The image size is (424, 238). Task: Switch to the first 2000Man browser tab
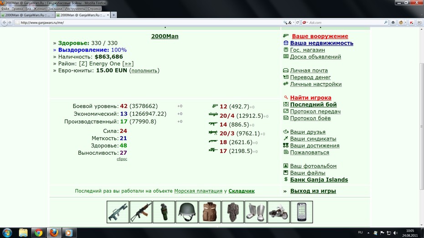click(x=27, y=15)
